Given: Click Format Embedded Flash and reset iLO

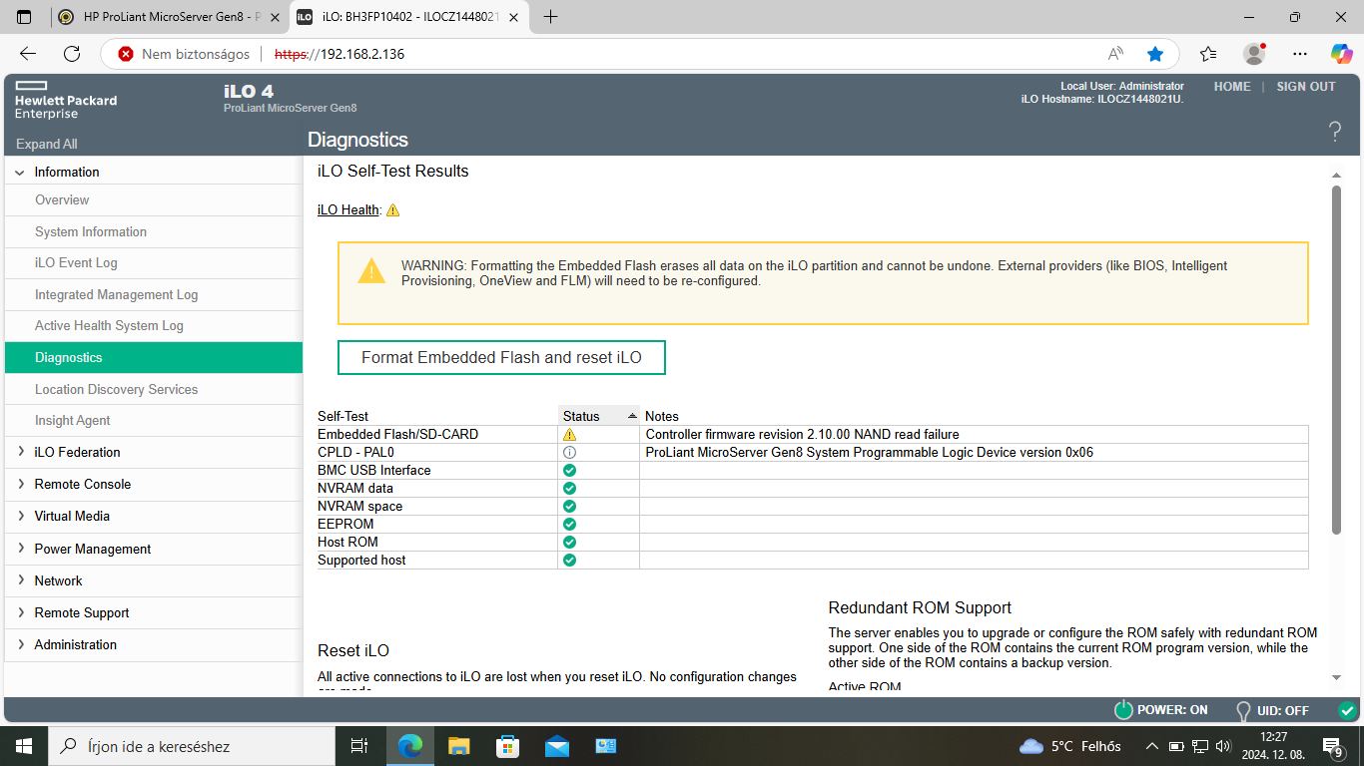Looking at the screenshot, I should click(x=501, y=357).
